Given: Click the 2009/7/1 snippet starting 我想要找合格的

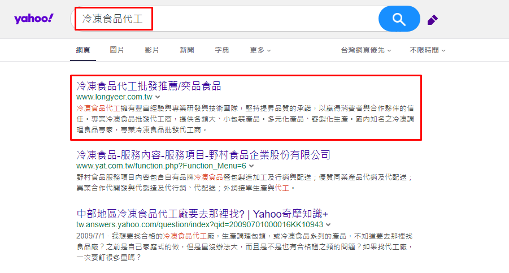Looking at the screenshot, I should 245,246.
